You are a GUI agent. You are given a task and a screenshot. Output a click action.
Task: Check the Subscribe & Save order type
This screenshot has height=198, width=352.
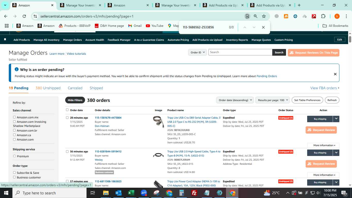[14, 172]
